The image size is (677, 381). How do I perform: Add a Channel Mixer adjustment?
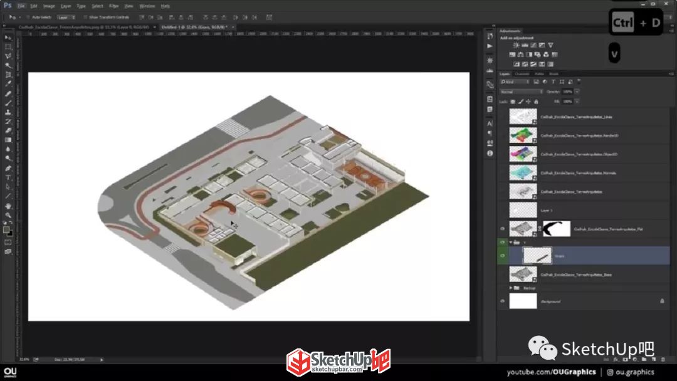click(x=546, y=55)
